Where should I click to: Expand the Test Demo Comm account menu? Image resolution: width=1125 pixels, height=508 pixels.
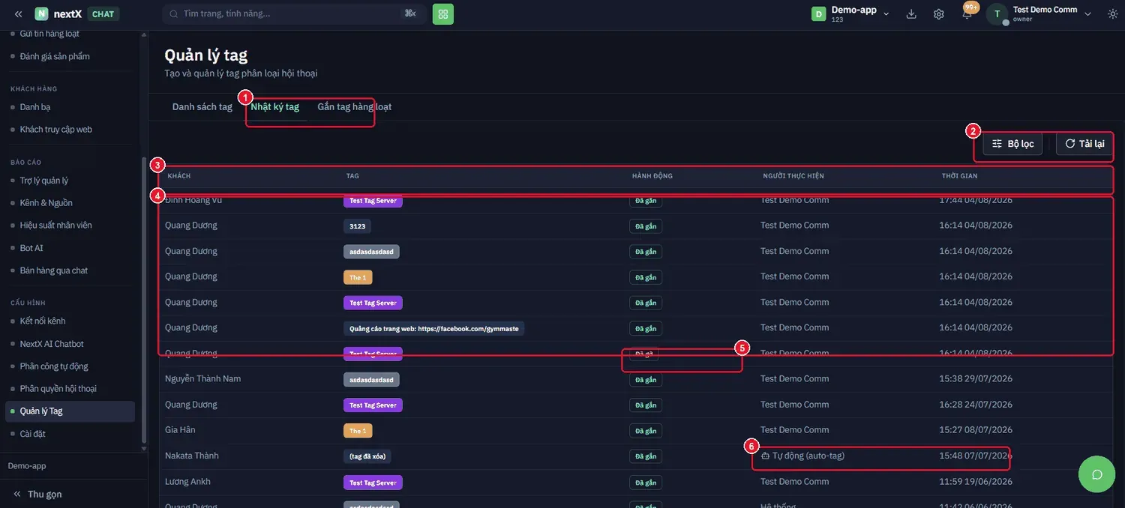pyautogui.click(x=1087, y=14)
